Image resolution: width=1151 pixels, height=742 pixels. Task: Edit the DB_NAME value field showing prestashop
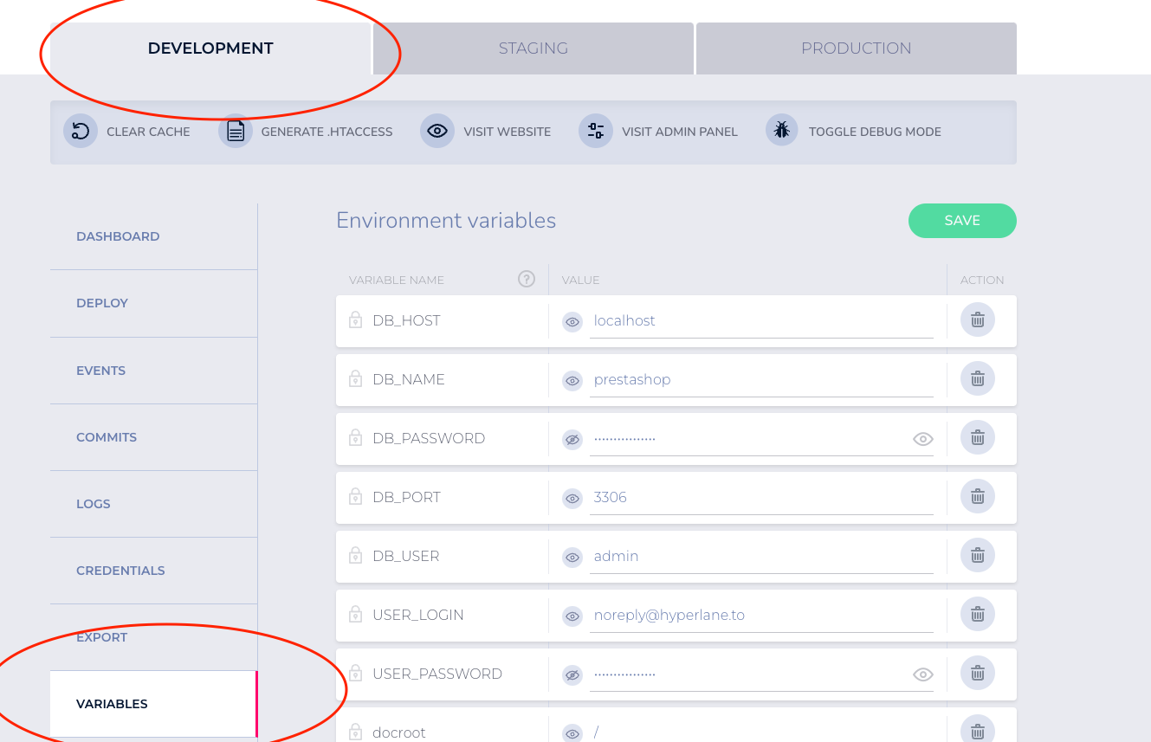[x=761, y=380]
